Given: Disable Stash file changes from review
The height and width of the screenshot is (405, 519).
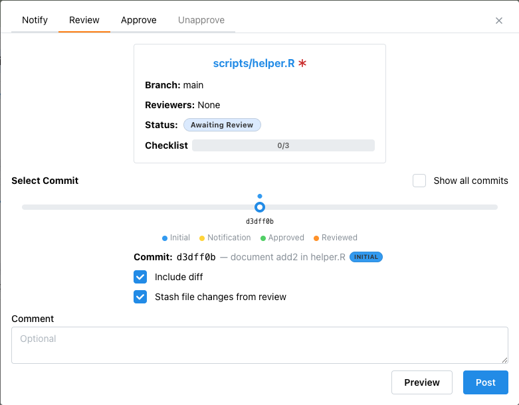Looking at the screenshot, I should [x=140, y=297].
